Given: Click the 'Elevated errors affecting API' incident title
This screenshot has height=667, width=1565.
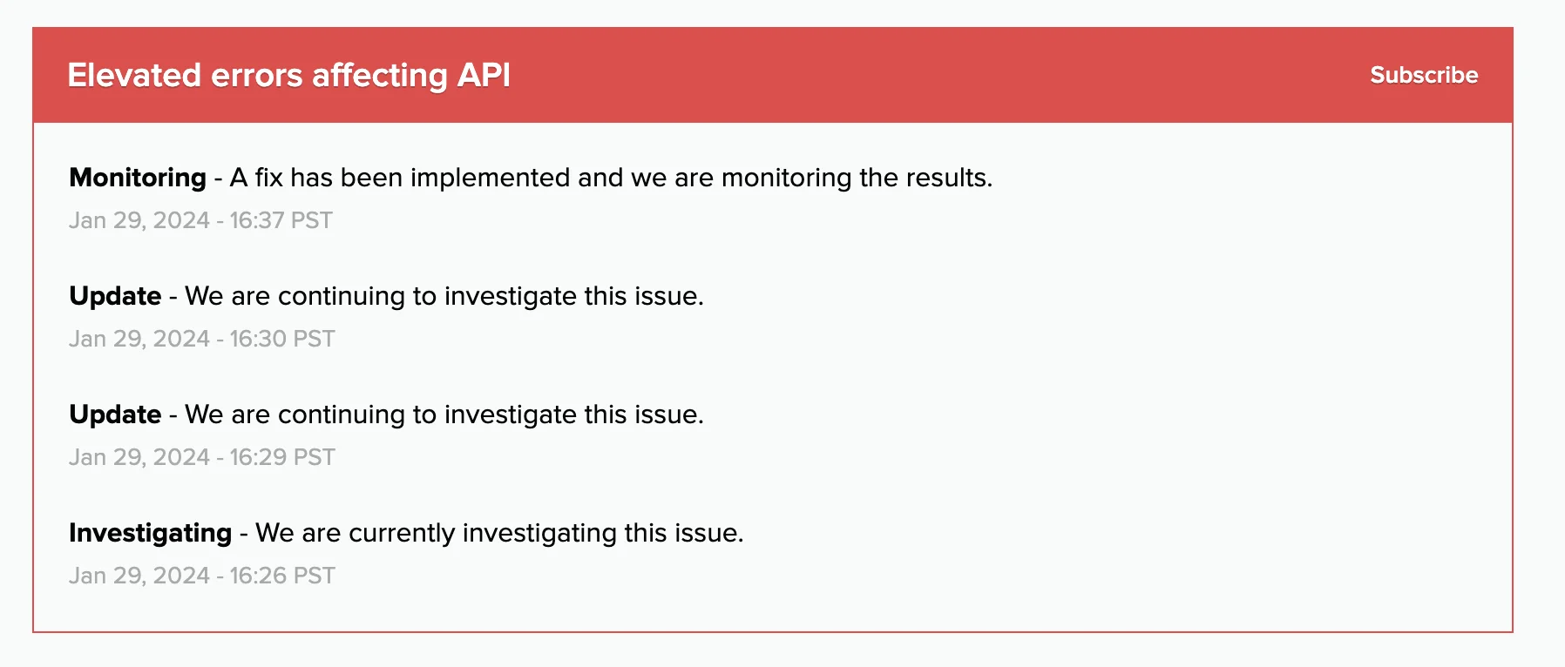Looking at the screenshot, I should (288, 75).
